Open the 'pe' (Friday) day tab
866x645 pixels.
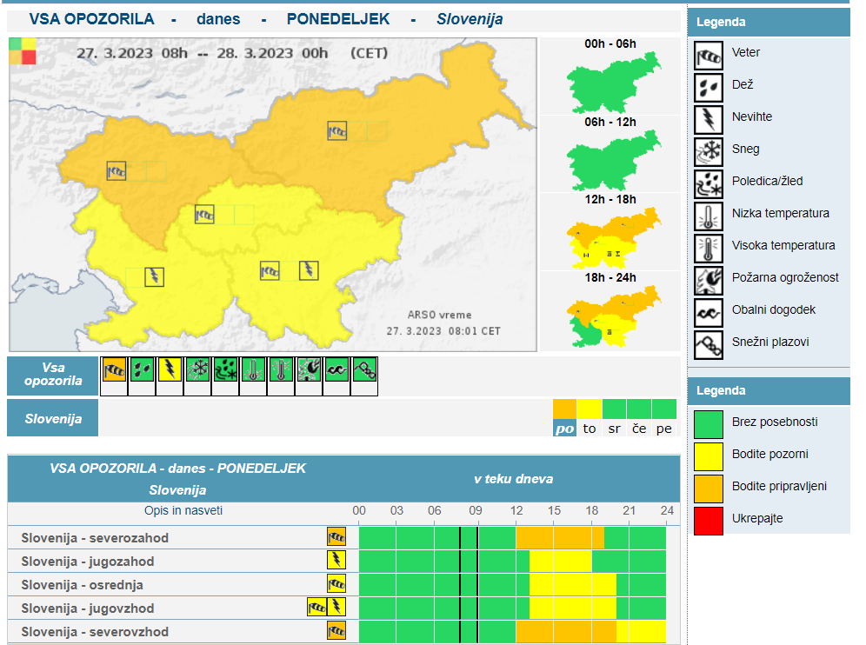664,428
